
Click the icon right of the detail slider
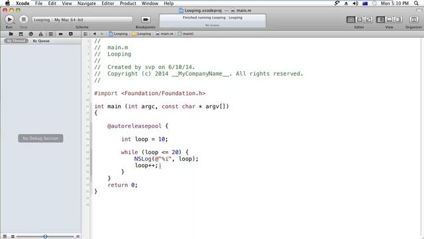click(x=78, y=236)
